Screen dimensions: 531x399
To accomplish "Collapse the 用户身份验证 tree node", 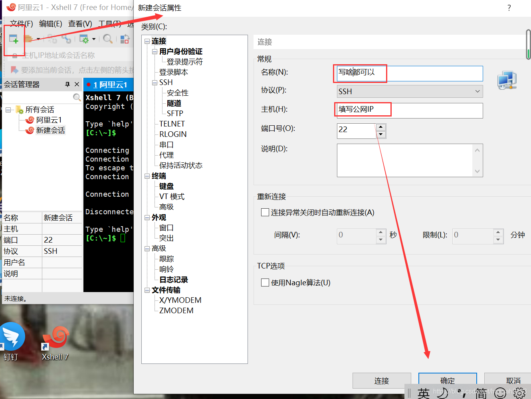I will pos(155,51).
